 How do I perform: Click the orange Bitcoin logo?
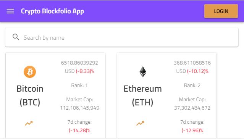(30, 72)
